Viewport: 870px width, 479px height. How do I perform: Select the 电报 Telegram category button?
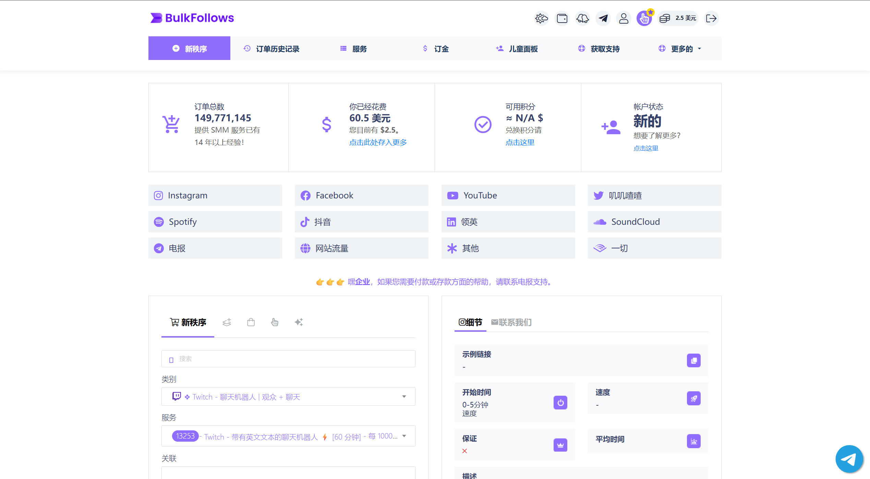[x=215, y=248]
